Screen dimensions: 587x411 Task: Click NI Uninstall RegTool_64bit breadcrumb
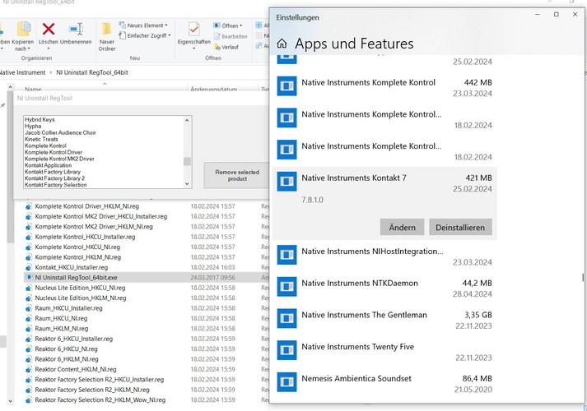pyautogui.click(x=92, y=72)
